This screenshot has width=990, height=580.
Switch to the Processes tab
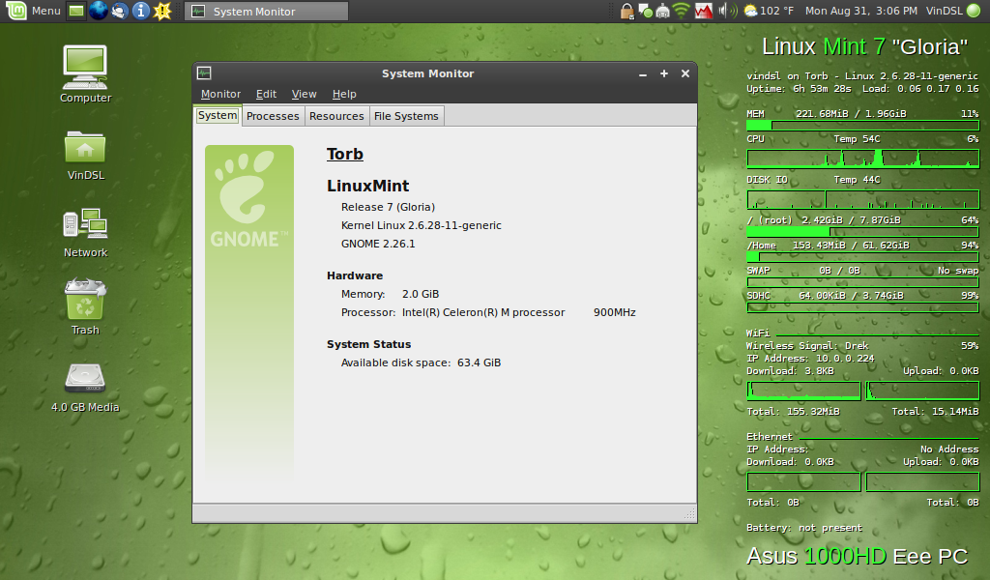click(273, 116)
